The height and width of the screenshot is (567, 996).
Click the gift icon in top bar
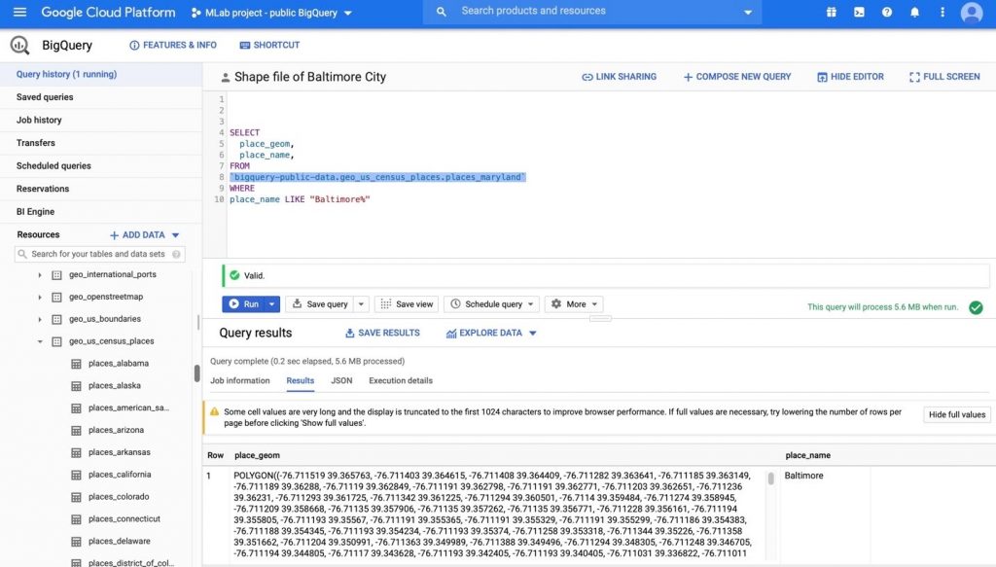pyautogui.click(x=831, y=12)
